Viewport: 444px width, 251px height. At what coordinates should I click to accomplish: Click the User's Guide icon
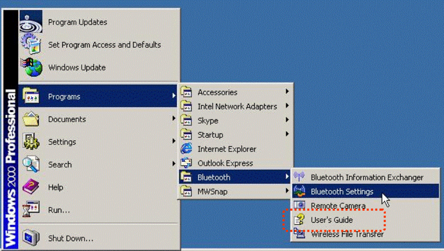[299, 219]
